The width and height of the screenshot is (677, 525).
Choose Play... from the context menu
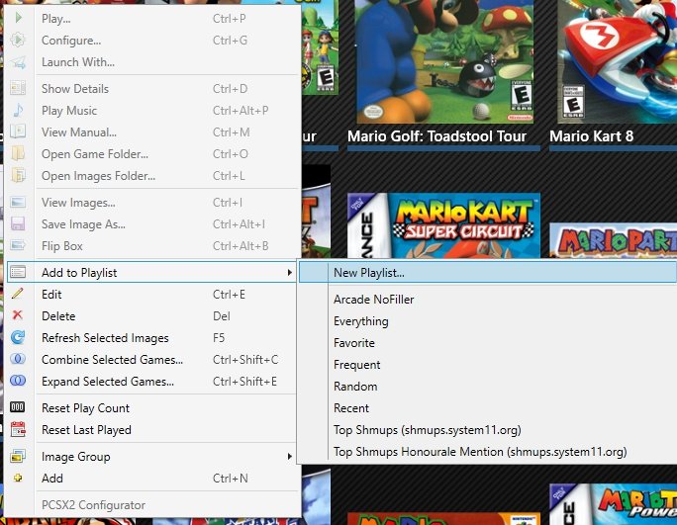(152, 19)
